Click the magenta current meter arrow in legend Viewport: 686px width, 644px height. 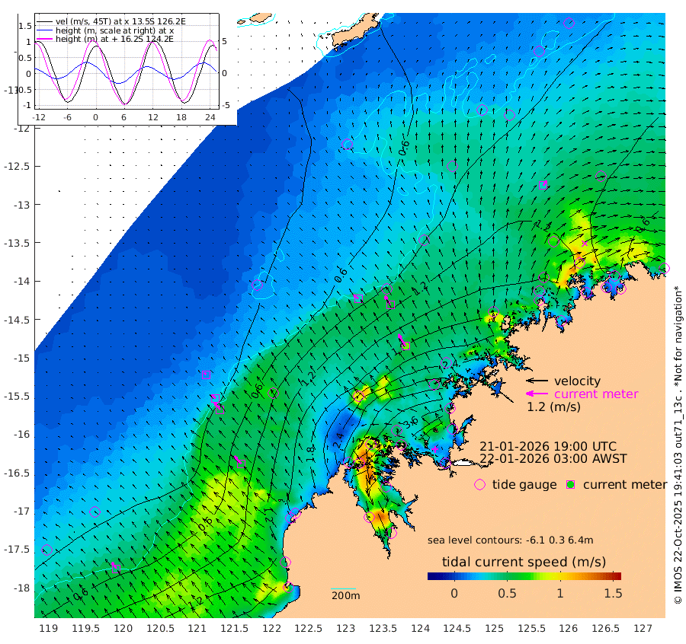(x=537, y=394)
